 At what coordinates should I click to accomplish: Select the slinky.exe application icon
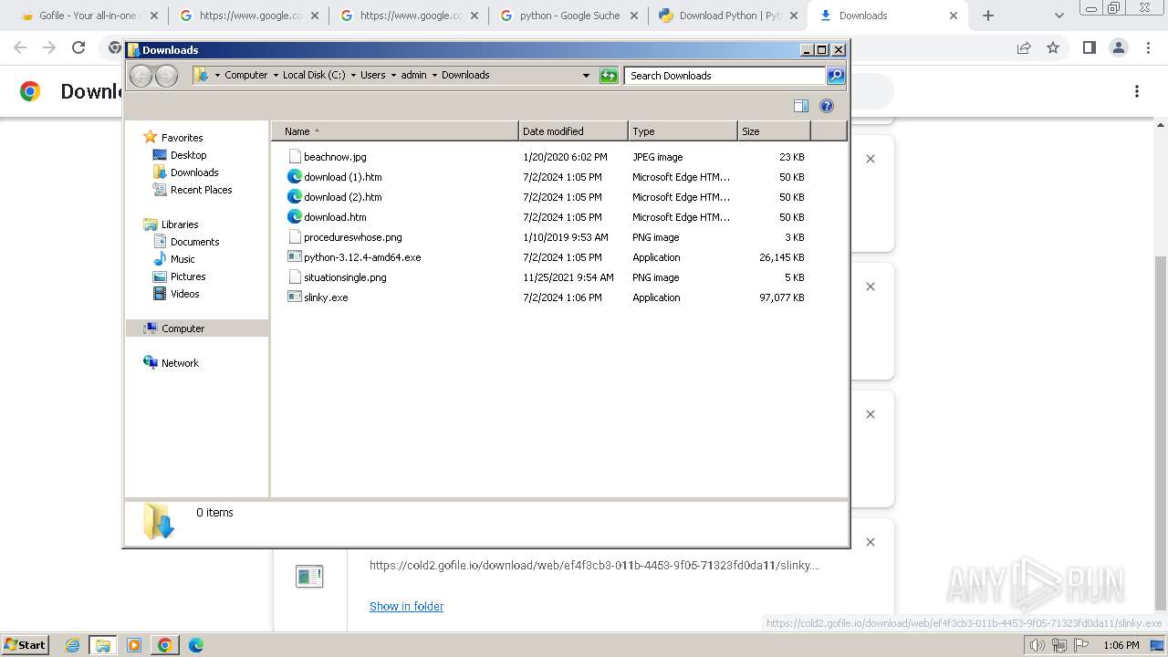[294, 297]
